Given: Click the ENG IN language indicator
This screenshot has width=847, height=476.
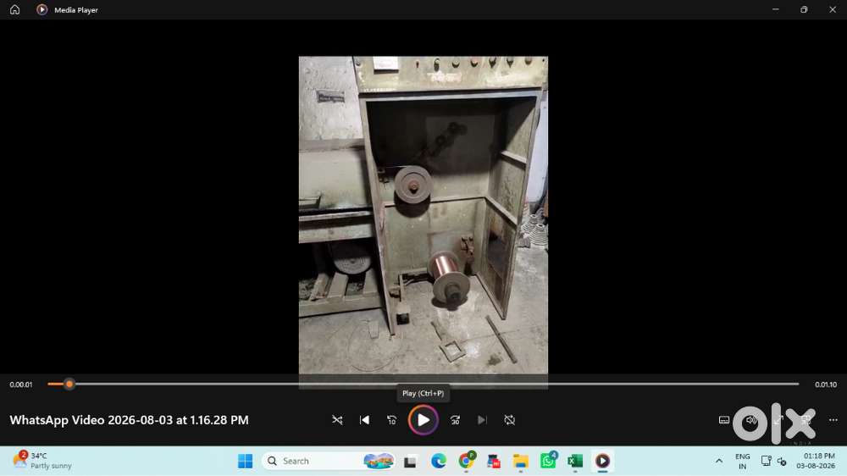Looking at the screenshot, I should 743,461.
